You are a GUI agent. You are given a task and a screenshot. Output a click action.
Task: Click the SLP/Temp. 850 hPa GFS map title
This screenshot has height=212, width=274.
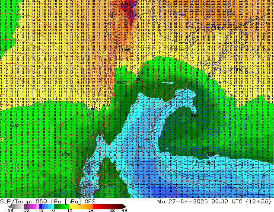(x=48, y=202)
